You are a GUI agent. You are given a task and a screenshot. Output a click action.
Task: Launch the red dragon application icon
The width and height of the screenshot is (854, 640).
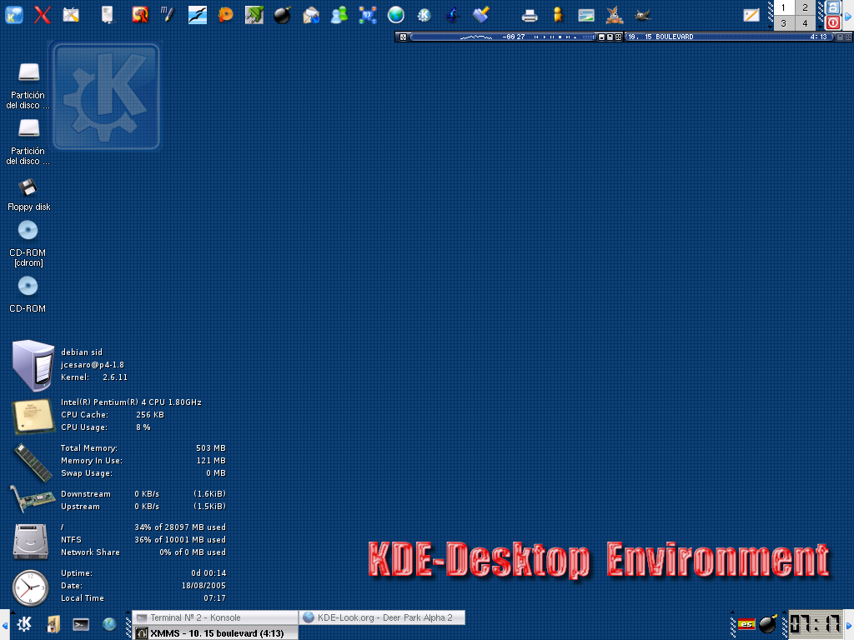pos(140,15)
